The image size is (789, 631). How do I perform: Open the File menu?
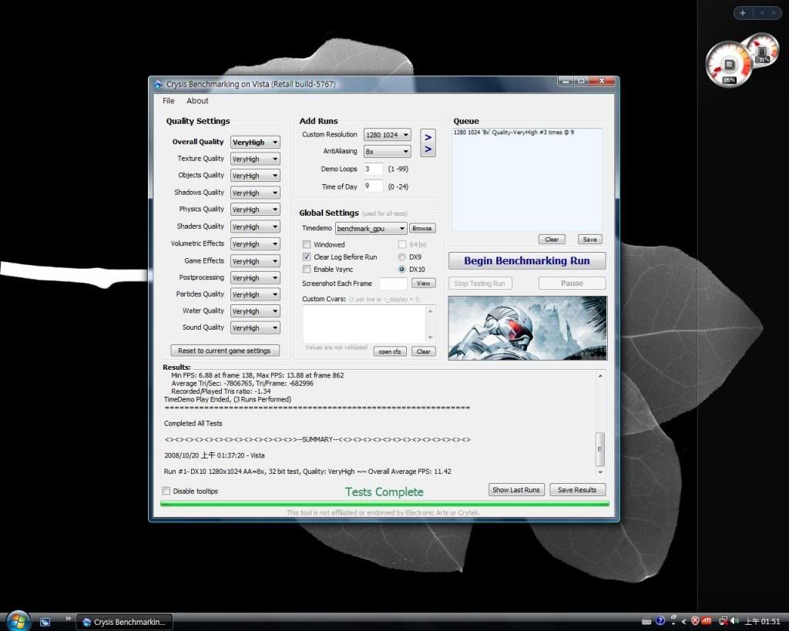pos(168,101)
